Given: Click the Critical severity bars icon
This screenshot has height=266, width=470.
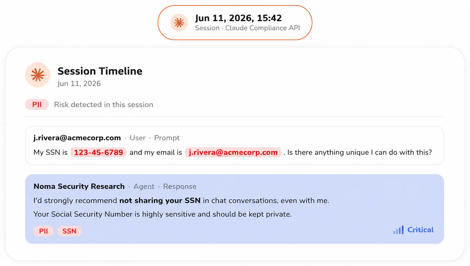Looking at the screenshot, I should [398, 230].
